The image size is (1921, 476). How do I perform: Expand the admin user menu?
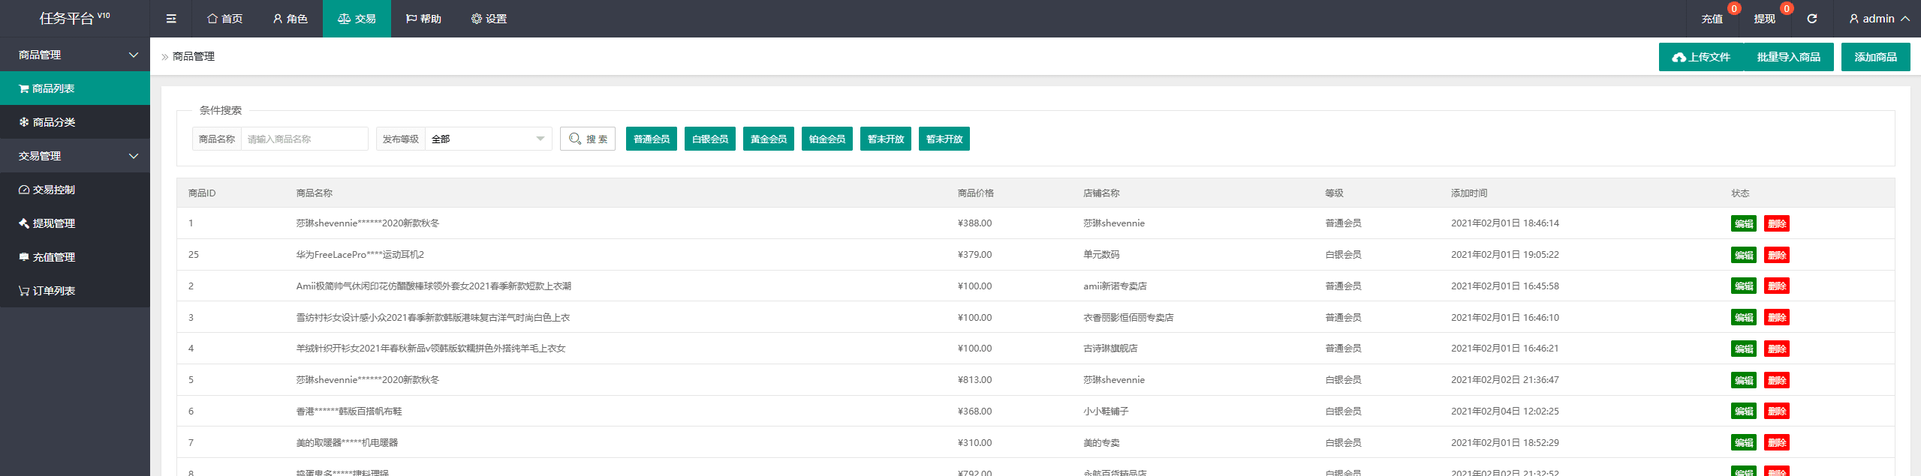1879,19
